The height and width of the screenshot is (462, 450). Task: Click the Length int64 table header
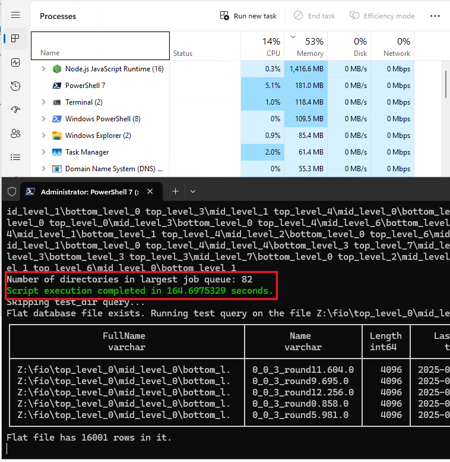coord(385,341)
